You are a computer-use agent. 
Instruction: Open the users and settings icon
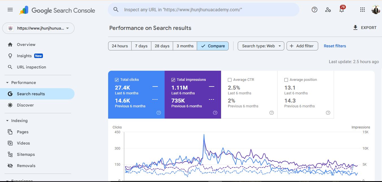point(328,10)
